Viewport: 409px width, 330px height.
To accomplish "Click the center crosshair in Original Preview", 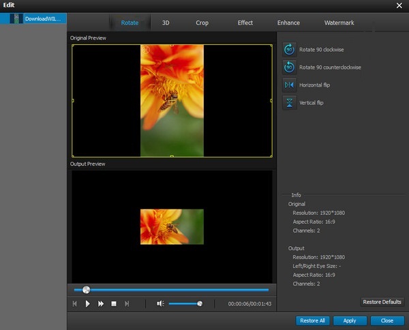I will (172, 100).
